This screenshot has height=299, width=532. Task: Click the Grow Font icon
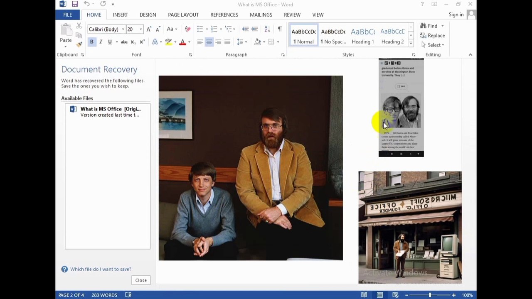149,29
